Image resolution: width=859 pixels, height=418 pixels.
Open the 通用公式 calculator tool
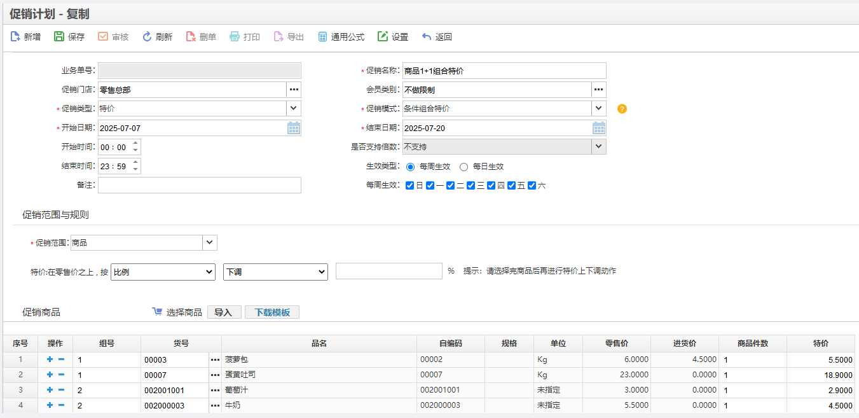click(x=341, y=37)
